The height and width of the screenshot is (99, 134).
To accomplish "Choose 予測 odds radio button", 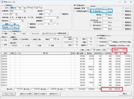I will point(2,45).
